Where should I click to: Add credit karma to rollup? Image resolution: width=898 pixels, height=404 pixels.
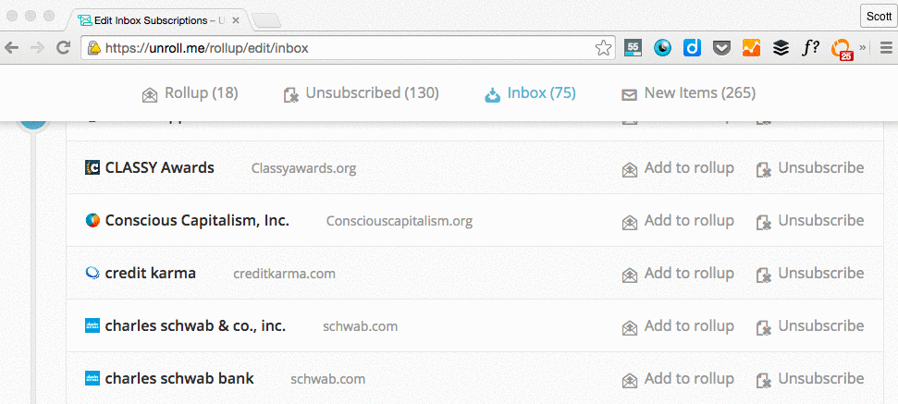(x=678, y=274)
